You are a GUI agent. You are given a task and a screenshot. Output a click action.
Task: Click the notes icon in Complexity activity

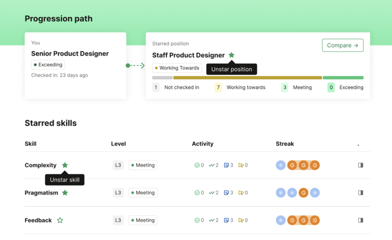tap(226, 165)
